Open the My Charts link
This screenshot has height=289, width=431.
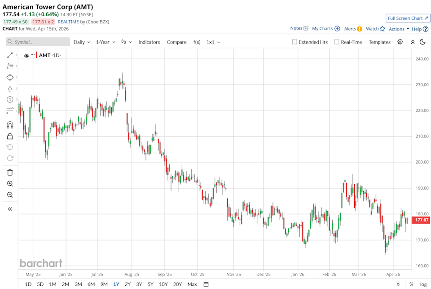[326, 29]
